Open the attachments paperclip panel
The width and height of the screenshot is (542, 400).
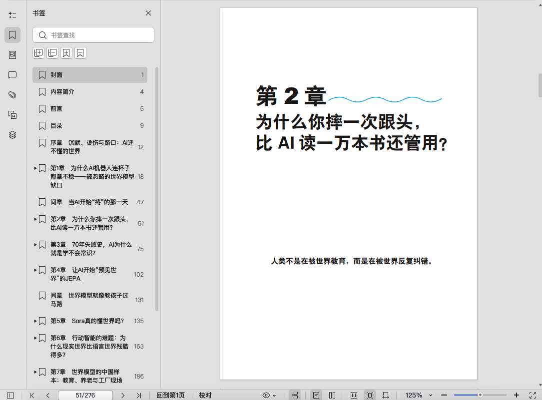click(x=12, y=95)
